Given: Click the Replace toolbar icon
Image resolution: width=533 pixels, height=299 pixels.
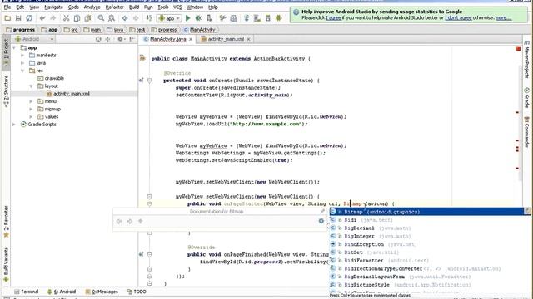Looking at the screenshot, I should pos(112,18).
